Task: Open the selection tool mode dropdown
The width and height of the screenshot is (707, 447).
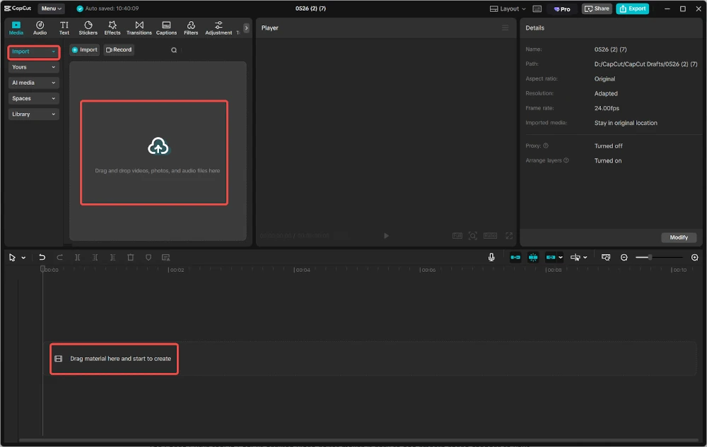Action: point(23,258)
